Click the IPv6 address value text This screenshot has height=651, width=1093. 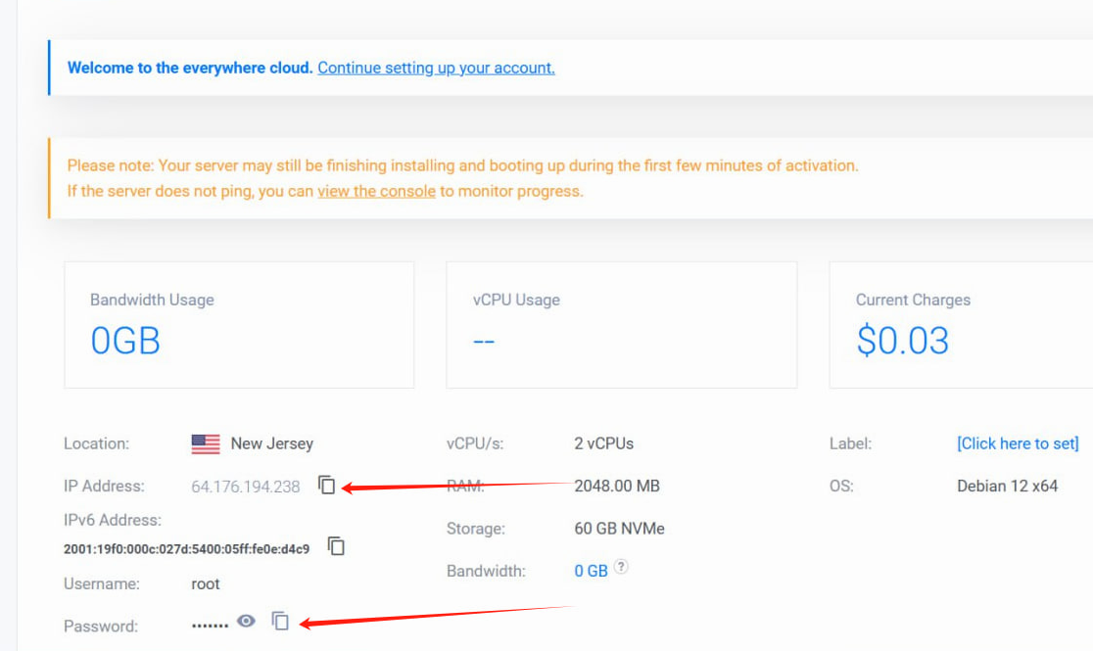[x=186, y=549]
